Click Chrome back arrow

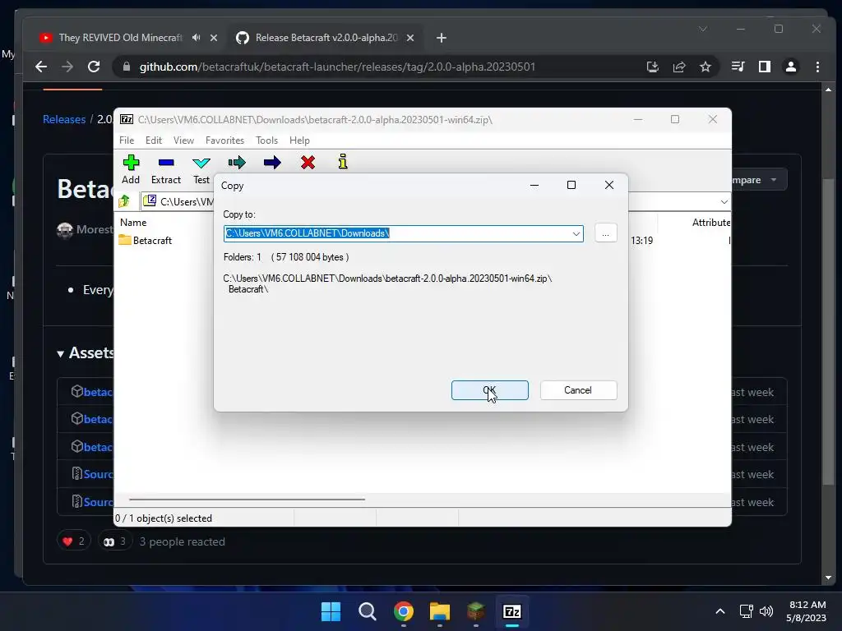point(41,67)
